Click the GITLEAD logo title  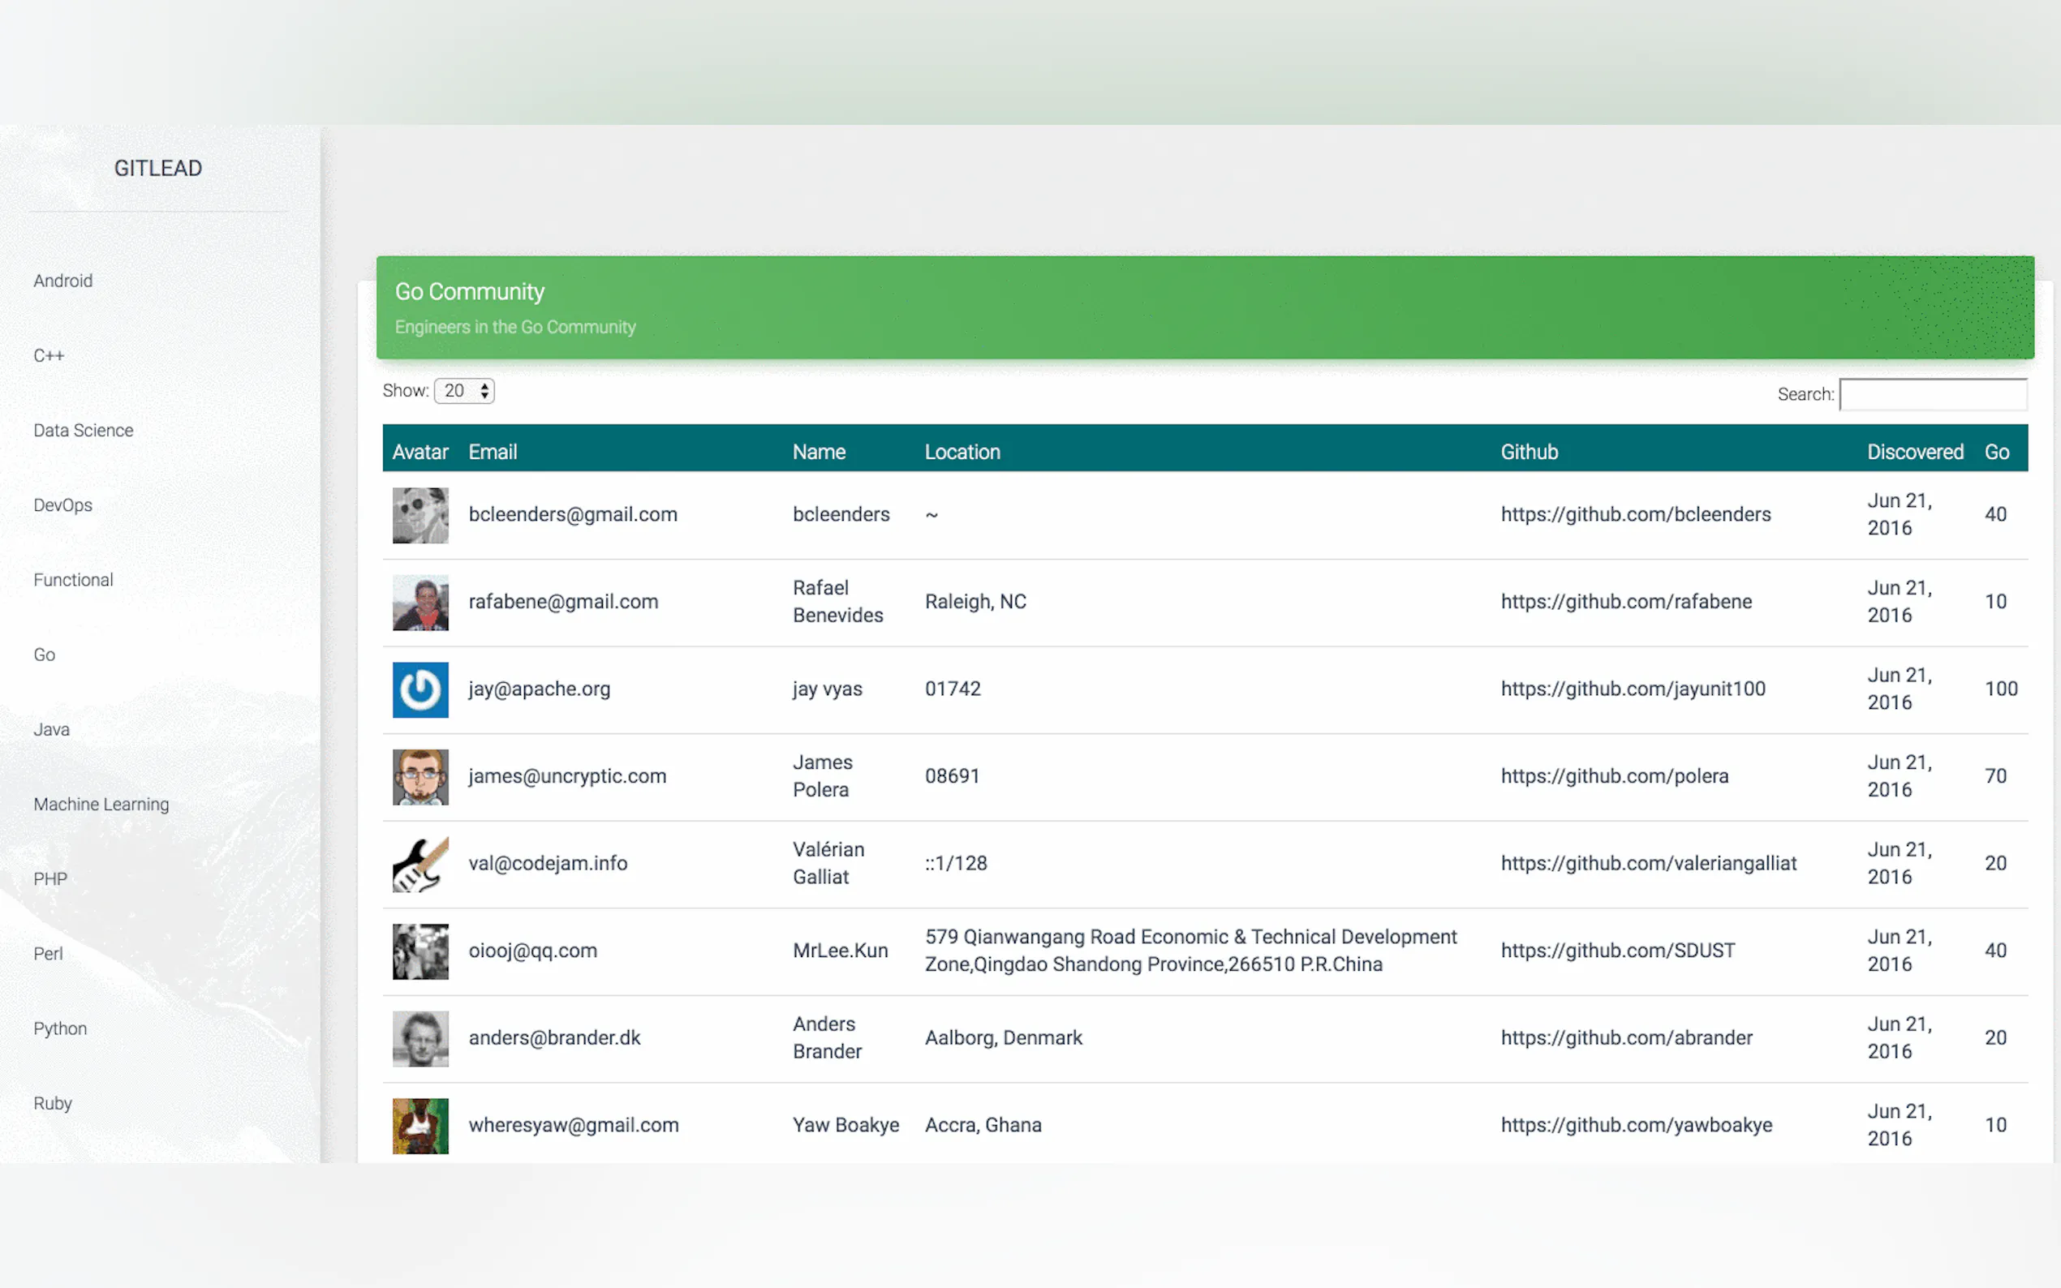pyautogui.click(x=158, y=169)
